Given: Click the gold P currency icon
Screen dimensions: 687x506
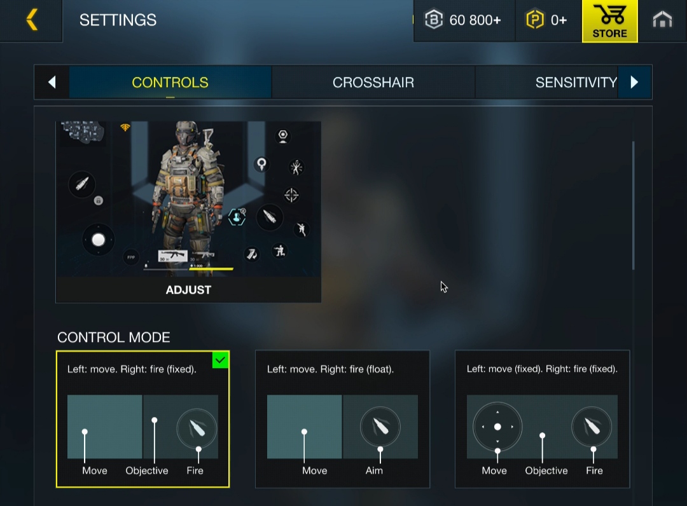Looking at the screenshot, I should pos(535,20).
